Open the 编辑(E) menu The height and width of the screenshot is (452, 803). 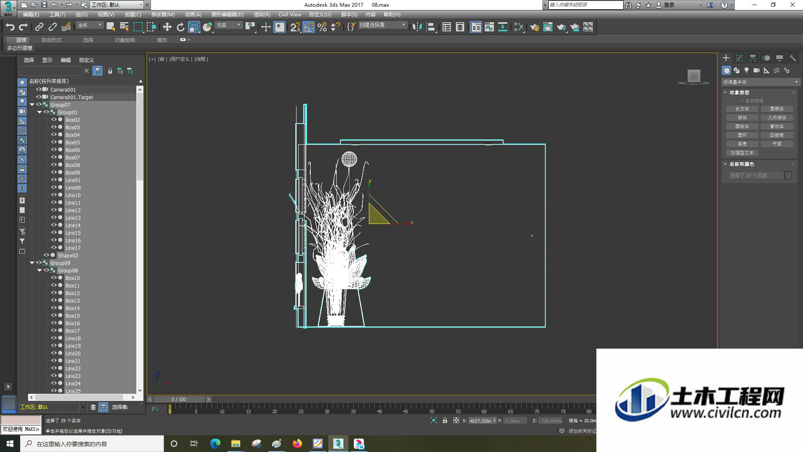[x=31, y=14]
